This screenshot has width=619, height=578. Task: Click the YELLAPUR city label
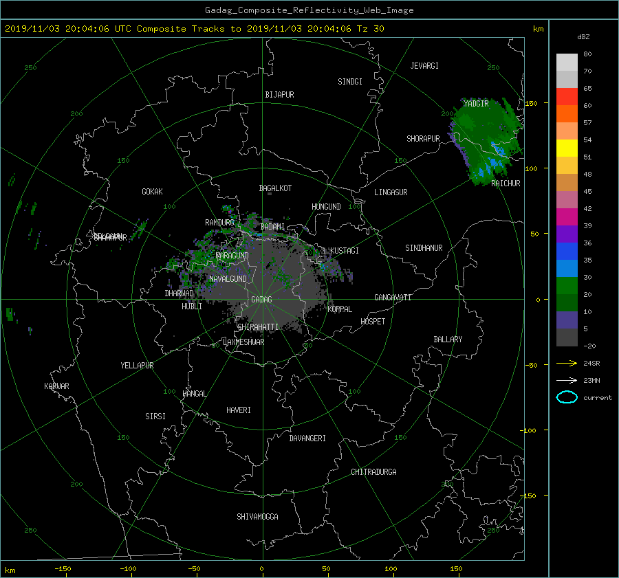pos(137,366)
